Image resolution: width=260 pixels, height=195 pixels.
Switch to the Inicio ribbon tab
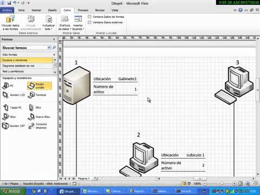point(21,10)
